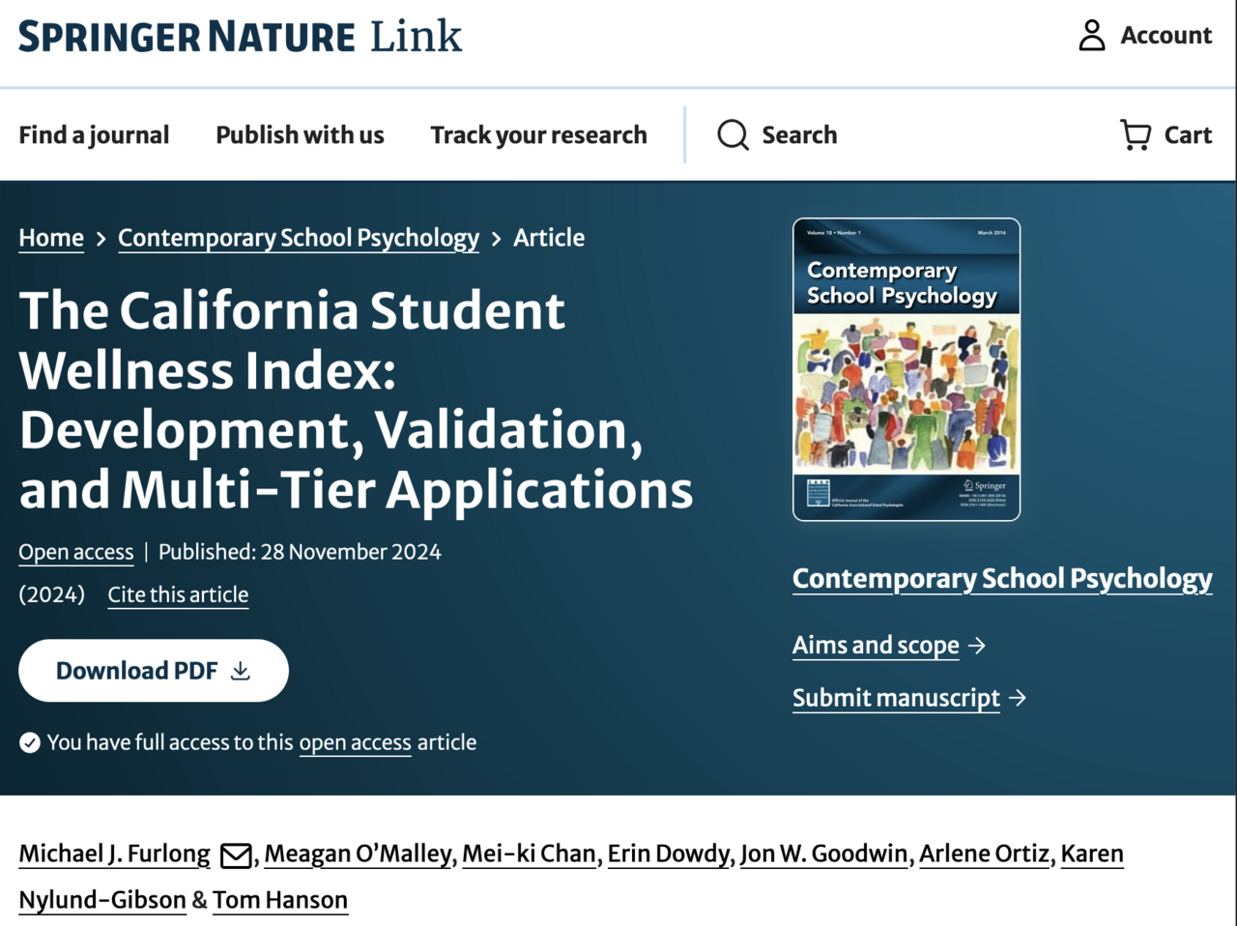This screenshot has width=1237, height=926.
Task: Expand the breadcrumb chevron after Home
Action: click(x=101, y=238)
